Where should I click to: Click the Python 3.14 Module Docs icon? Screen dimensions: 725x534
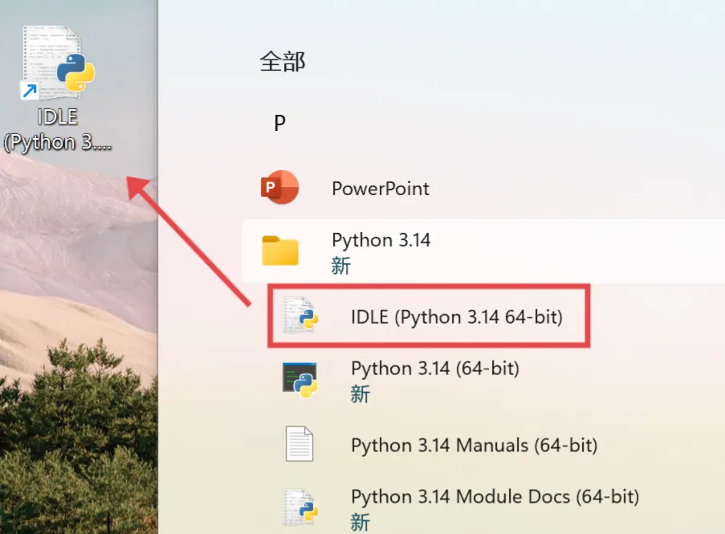click(x=300, y=508)
